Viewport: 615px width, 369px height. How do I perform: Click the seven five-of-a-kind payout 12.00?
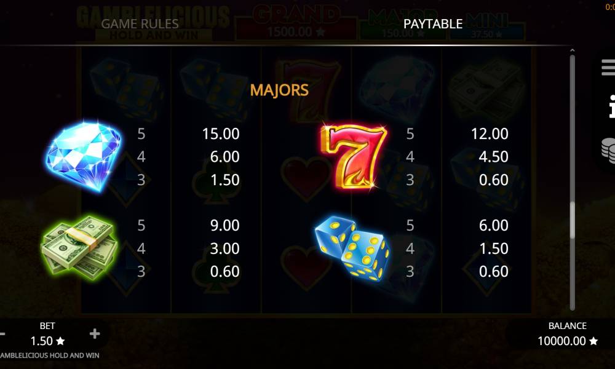click(x=490, y=133)
